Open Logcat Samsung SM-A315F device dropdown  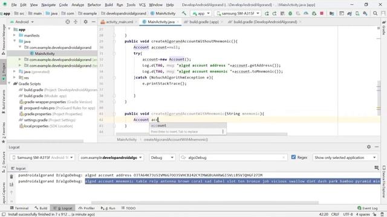pos(42,157)
